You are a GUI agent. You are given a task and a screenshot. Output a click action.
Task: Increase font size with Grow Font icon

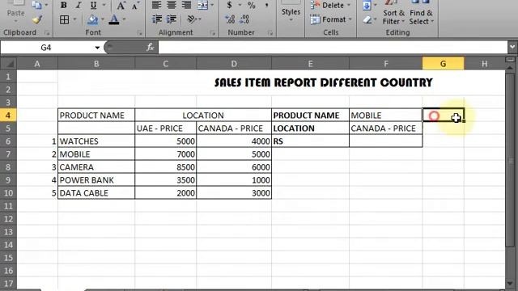[121, 6]
